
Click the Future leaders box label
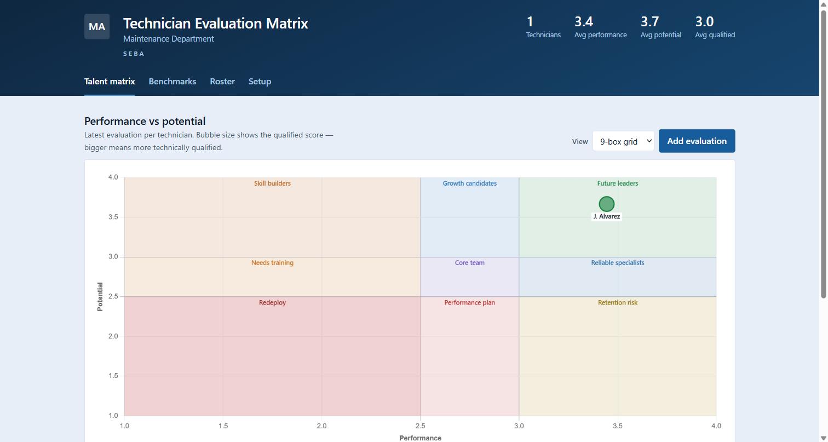click(x=618, y=183)
